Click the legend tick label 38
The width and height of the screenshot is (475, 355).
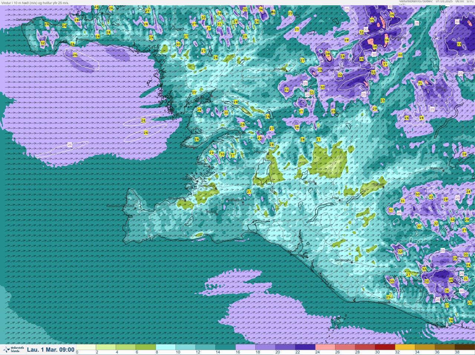click(457, 352)
